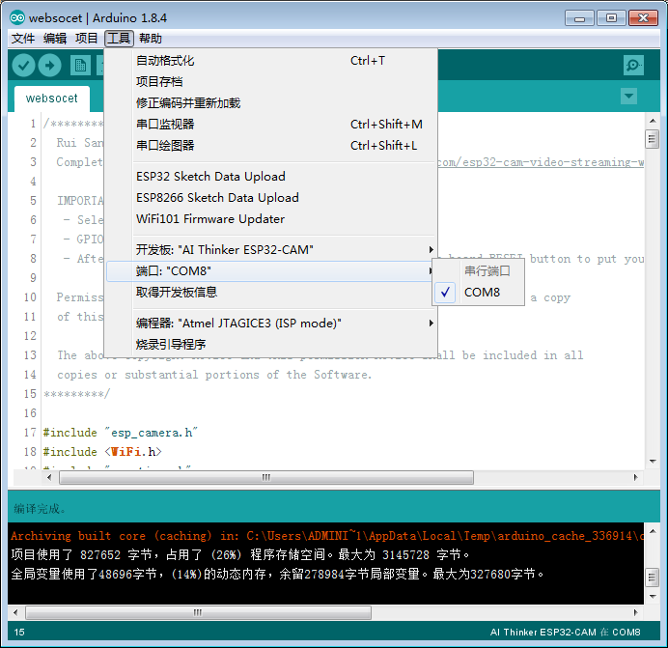Open the 文件 menu
The image size is (668, 648).
tap(23, 39)
